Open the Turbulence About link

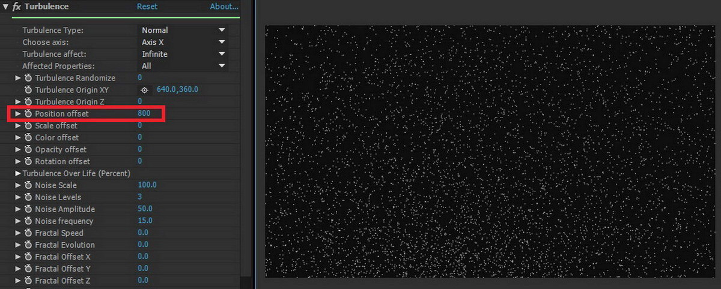[x=224, y=7]
